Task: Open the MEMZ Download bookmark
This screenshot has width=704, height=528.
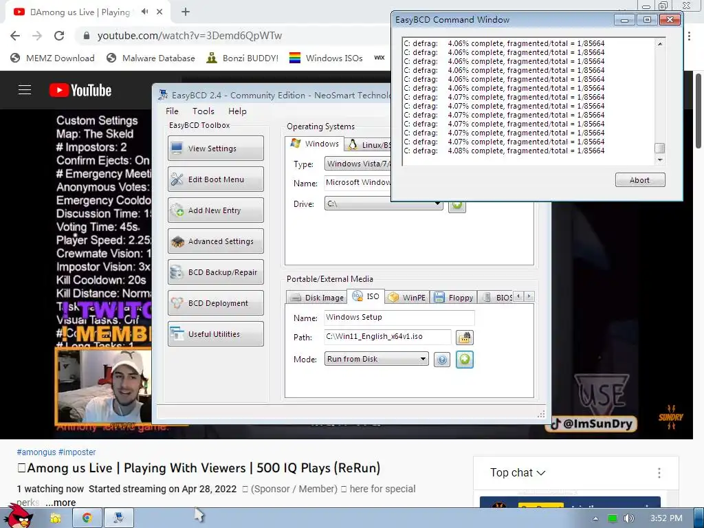Action: click(52, 58)
